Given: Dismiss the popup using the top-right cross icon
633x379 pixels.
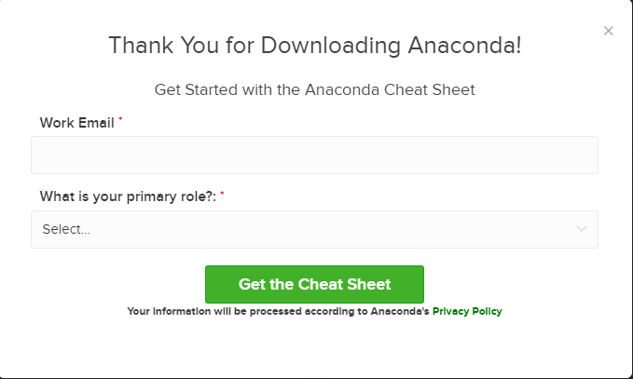Looking at the screenshot, I should (x=609, y=31).
